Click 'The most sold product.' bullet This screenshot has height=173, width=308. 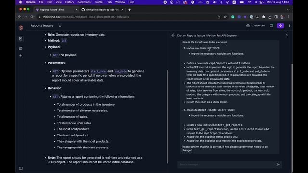[73, 129]
